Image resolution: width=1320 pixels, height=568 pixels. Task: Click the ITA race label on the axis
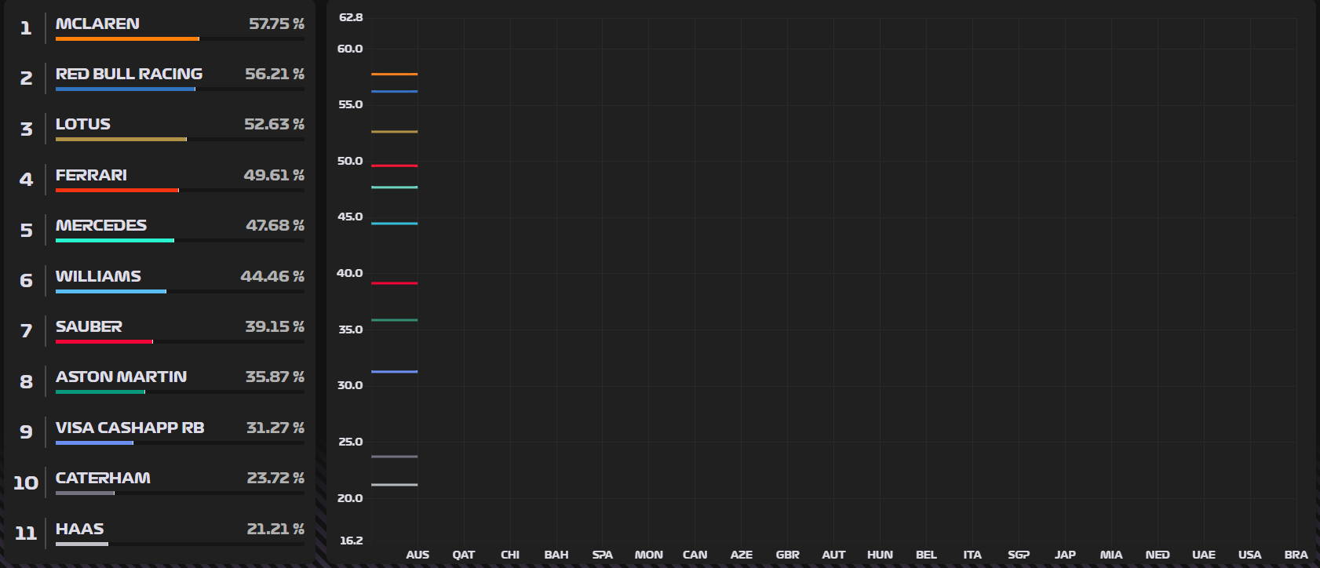[972, 555]
